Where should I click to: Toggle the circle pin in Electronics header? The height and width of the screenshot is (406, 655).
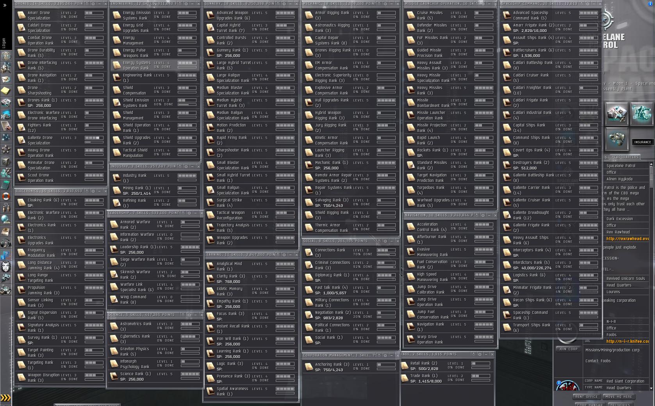[x=93, y=191]
